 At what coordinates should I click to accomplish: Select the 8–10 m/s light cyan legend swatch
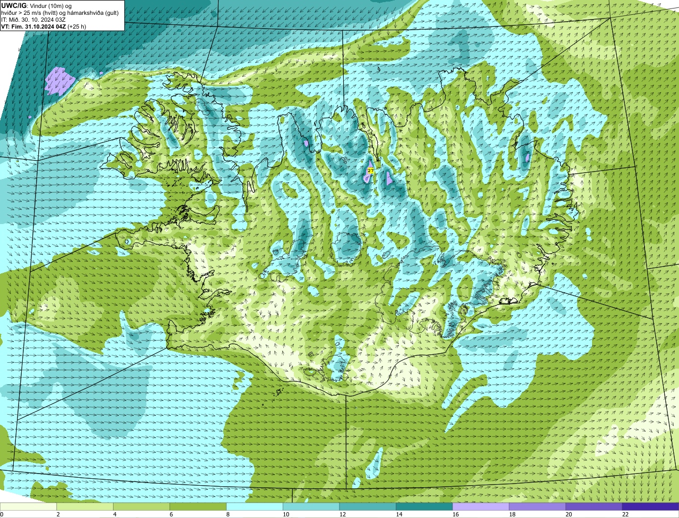(255, 506)
